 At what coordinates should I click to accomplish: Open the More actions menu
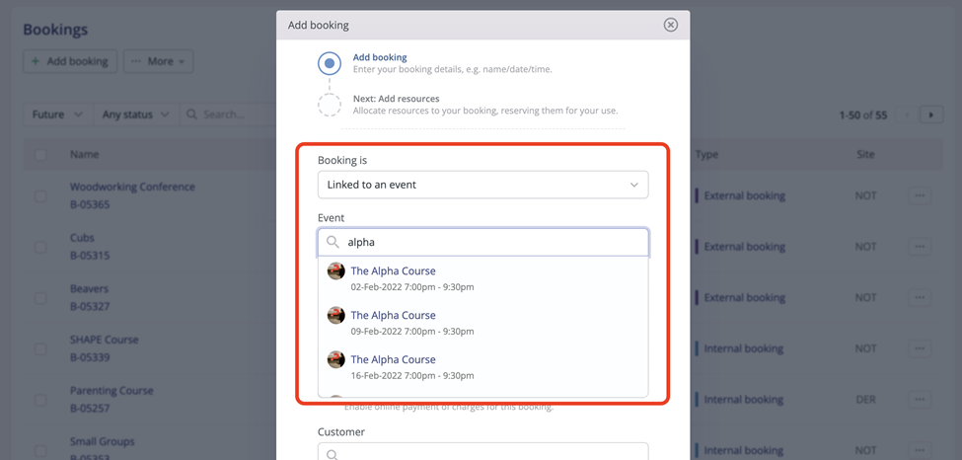click(x=159, y=61)
